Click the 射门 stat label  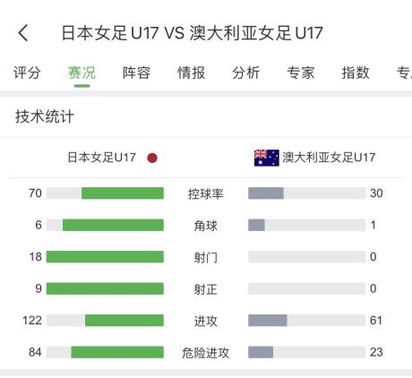[205, 257]
